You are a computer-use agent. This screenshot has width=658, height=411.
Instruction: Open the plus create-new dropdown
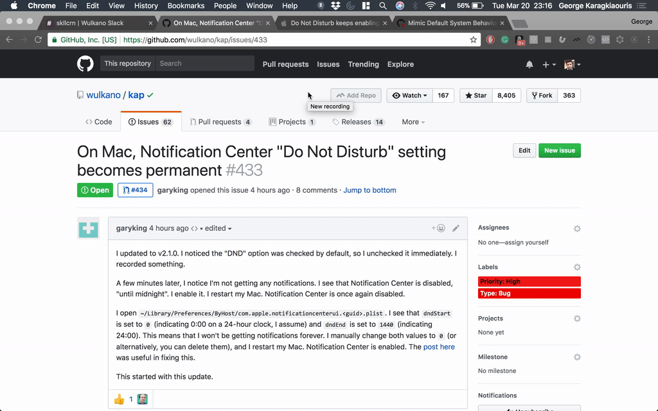pyautogui.click(x=549, y=65)
